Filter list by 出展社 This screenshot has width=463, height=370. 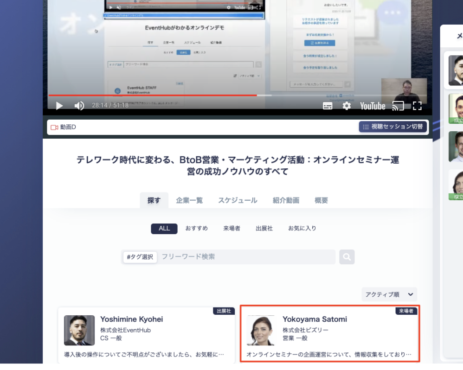tap(264, 229)
